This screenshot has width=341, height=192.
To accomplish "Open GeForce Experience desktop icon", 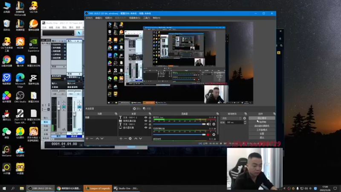I will click(34, 45).
